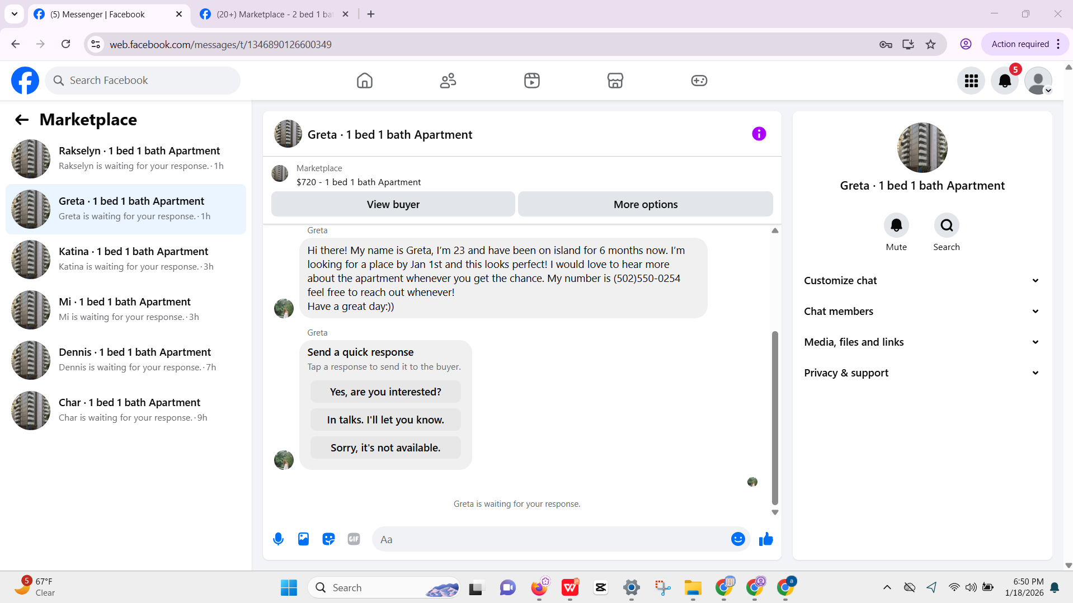Record a voice clip with microphone

coord(278,539)
